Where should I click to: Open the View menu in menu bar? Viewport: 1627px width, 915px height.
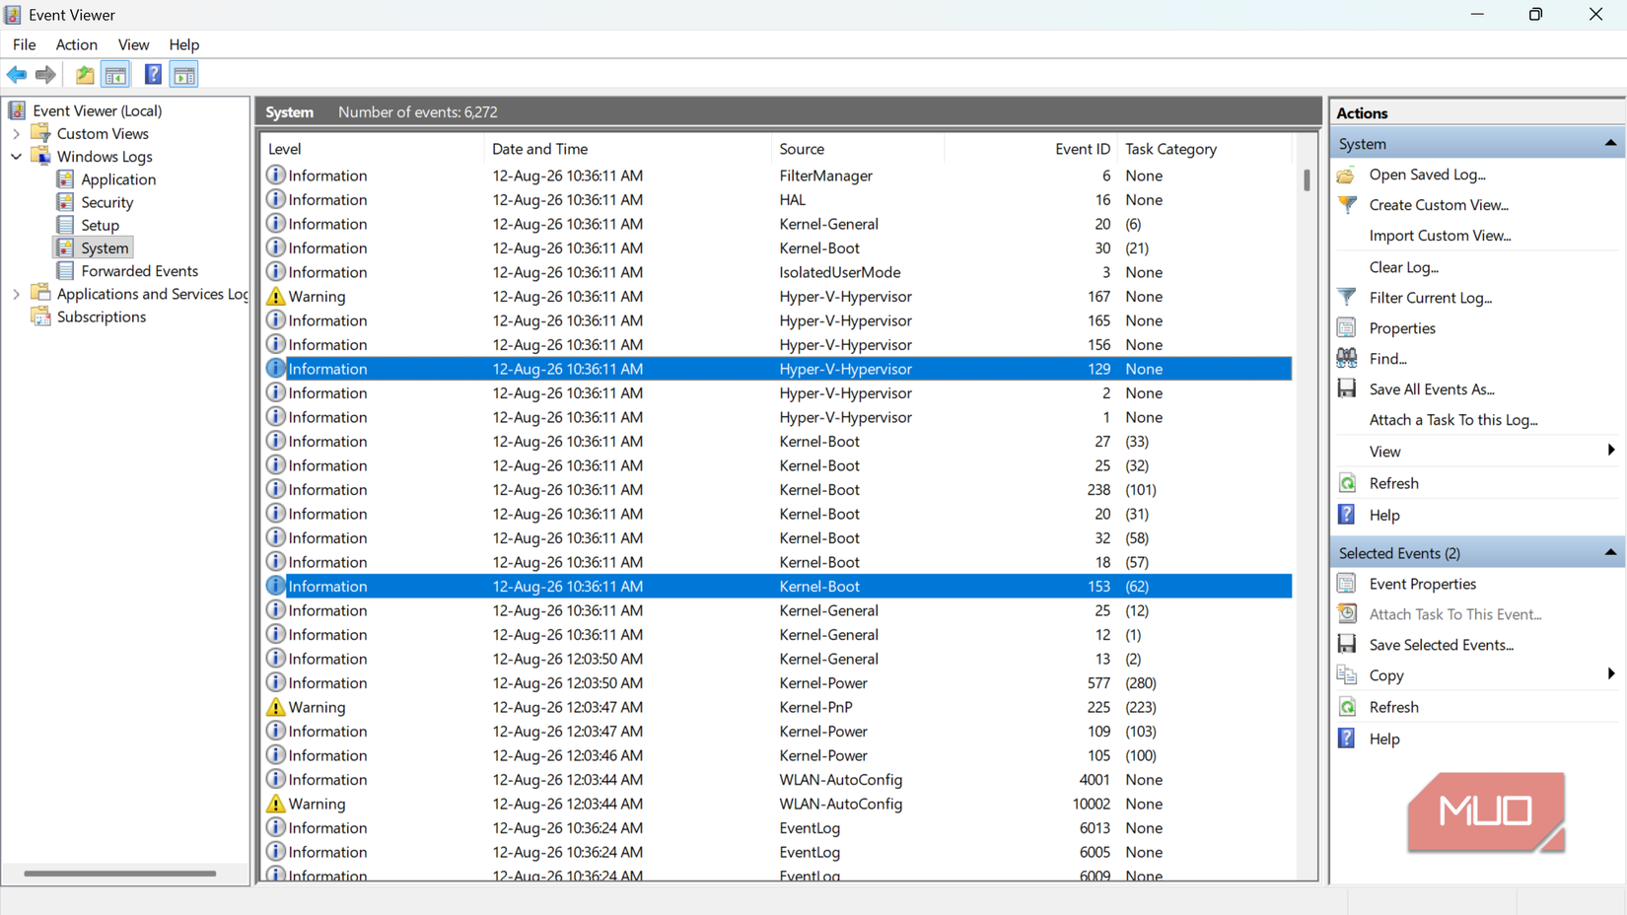coord(133,44)
